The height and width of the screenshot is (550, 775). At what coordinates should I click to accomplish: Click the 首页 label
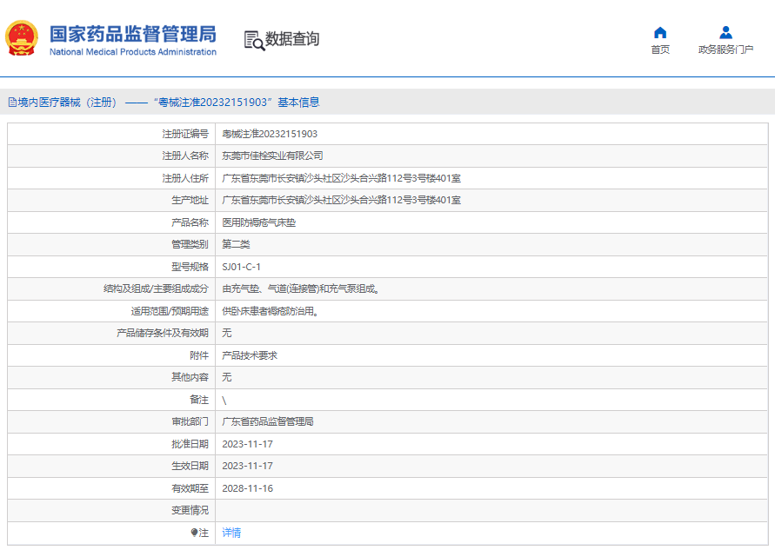(660, 50)
